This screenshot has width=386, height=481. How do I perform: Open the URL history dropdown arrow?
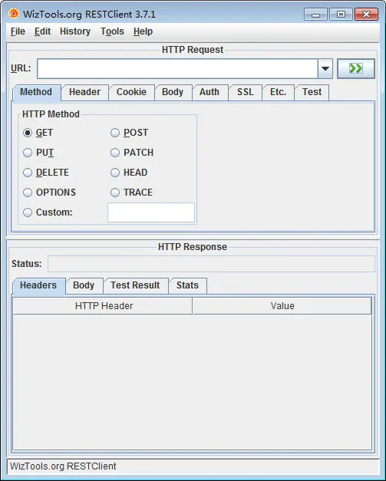tap(325, 68)
